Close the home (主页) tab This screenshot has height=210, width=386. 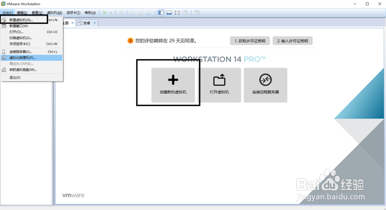coord(73,23)
